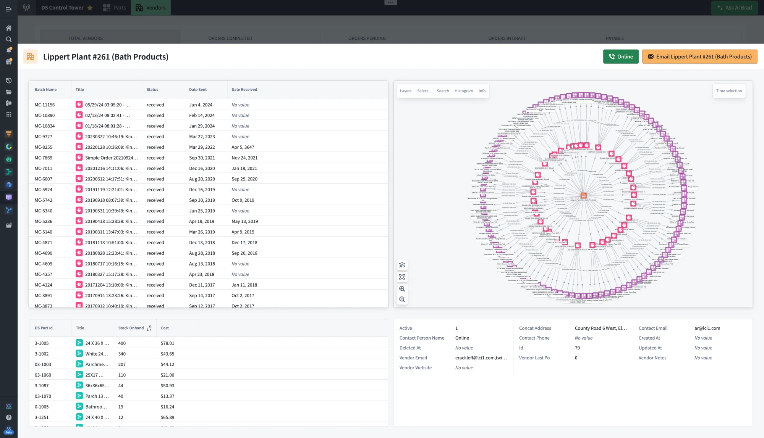The image size is (764, 438).
Task: Select part row 03-1060
Action: tap(208, 375)
